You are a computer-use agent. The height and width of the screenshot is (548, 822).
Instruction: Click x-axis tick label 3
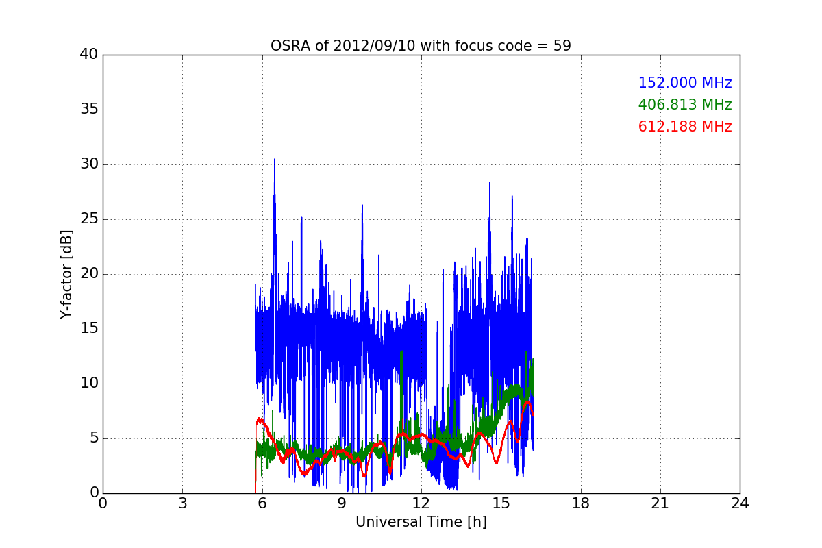point(182,503)
